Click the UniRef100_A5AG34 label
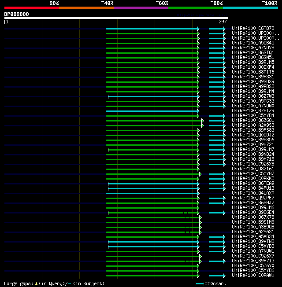This screenshot has width=282, height=287. pyautogui.click(x=253, y=237)
